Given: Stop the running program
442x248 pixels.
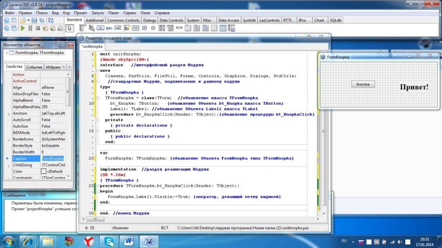Looking at the screenshot, I should [38, 28].
